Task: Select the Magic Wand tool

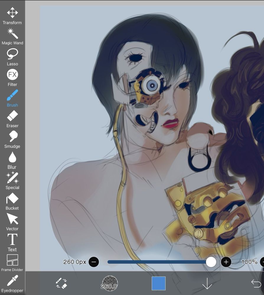Action: coord(12,37)
